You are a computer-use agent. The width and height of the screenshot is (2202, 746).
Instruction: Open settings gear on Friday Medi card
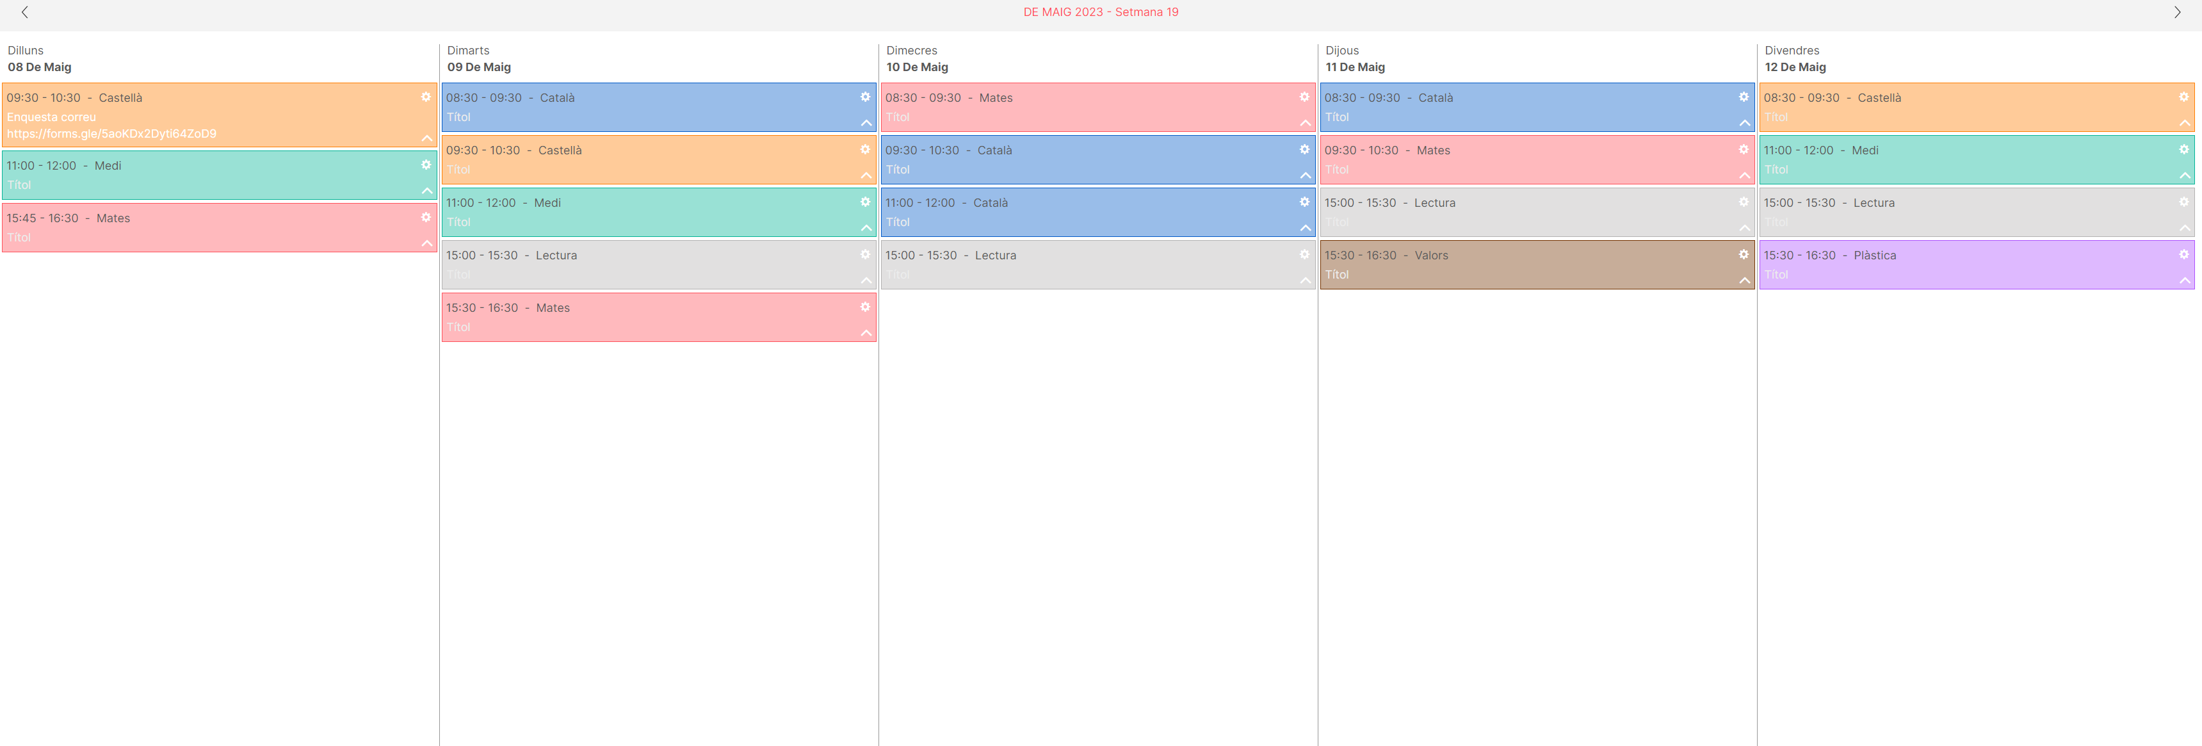[x=2183, y=149]
